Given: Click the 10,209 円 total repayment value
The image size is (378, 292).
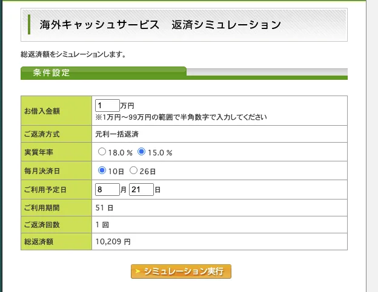Looking at the screenshot, I should pos(113,241).
